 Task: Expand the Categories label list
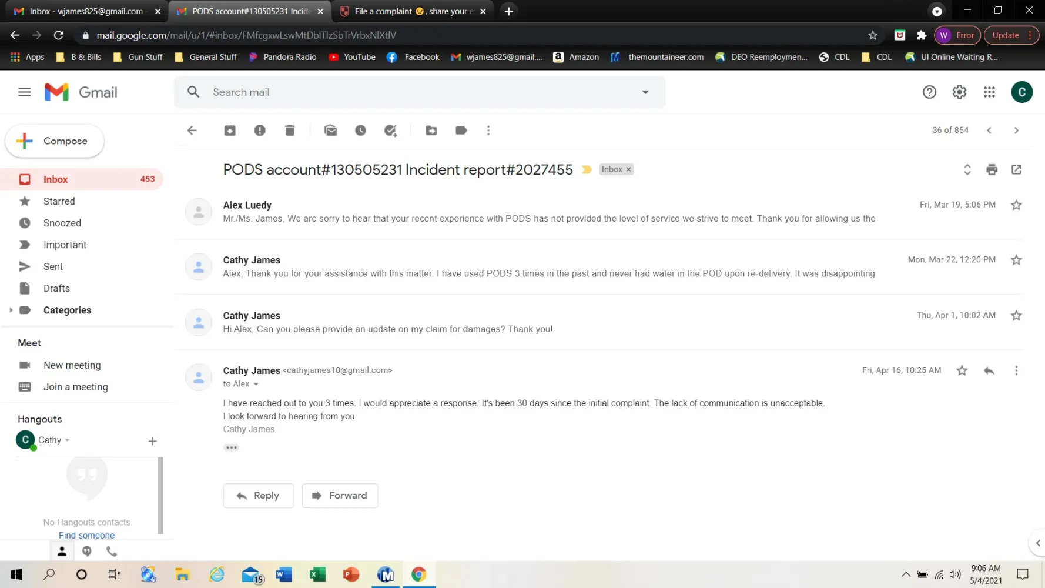[11, 310]
